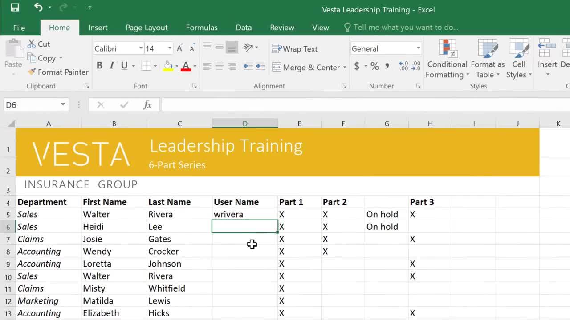Click the Save icon in title bar
This screenshot has height=320, width=570.
tap(15, 8)
